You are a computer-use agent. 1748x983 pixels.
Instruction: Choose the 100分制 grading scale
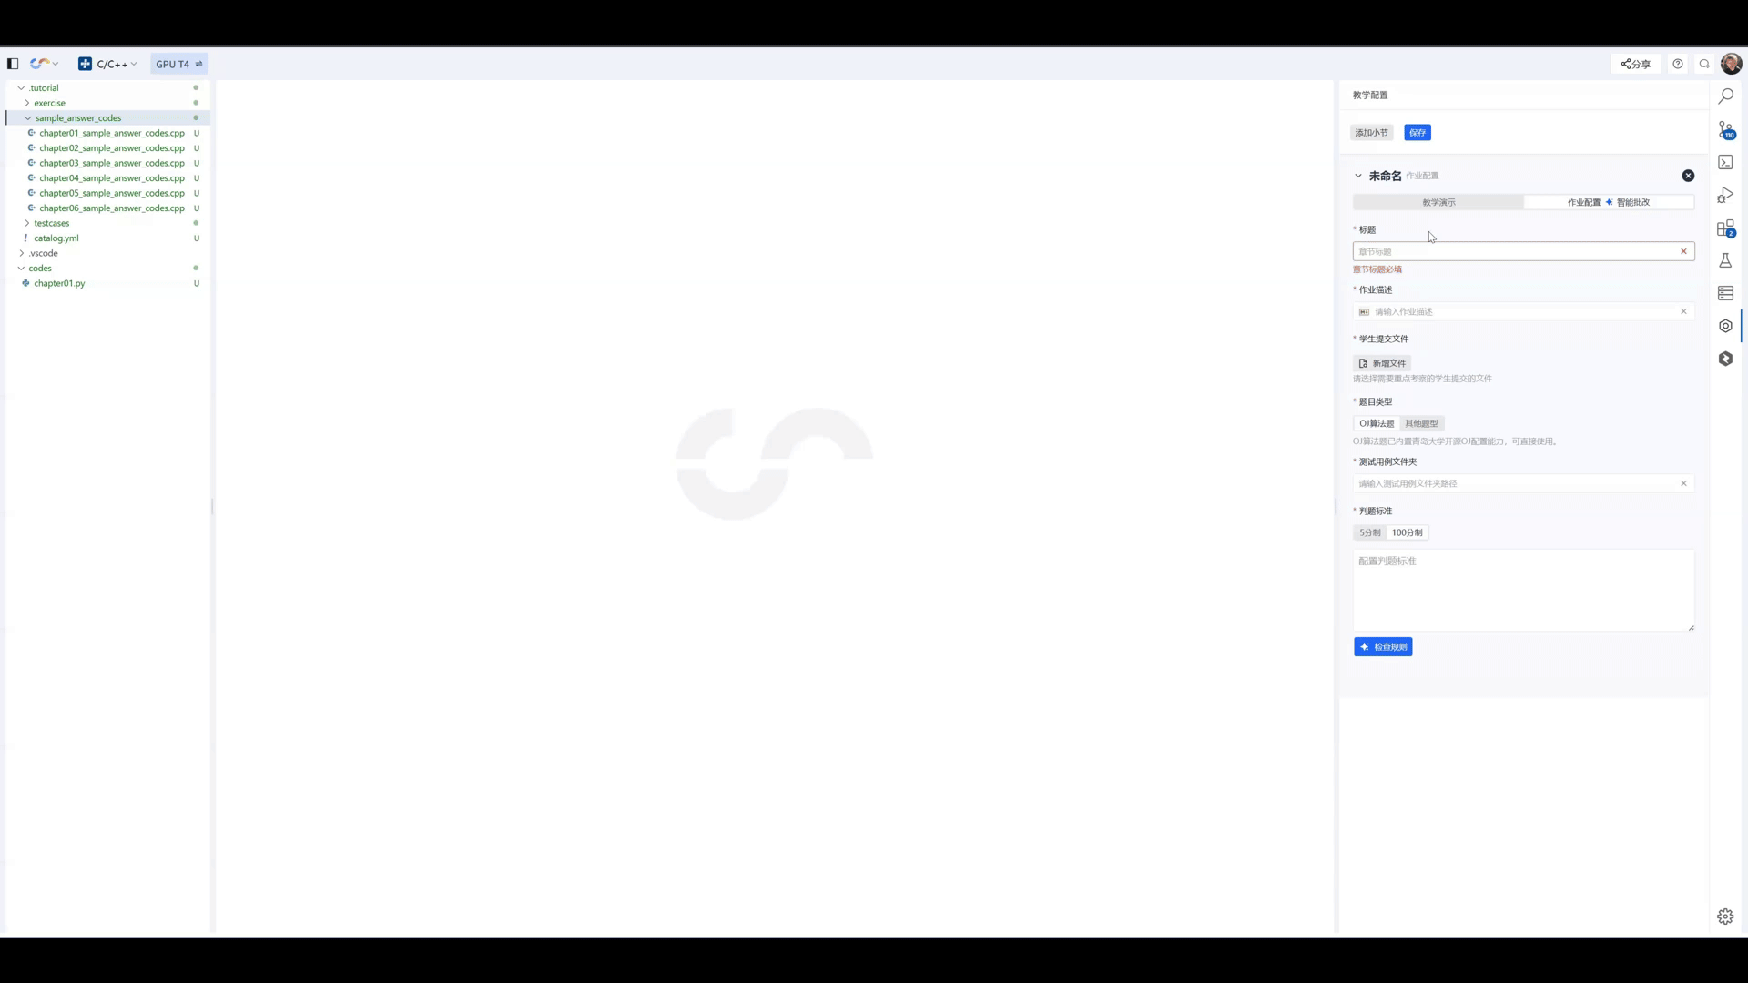pyautogui.click(x=1407, y=532)
